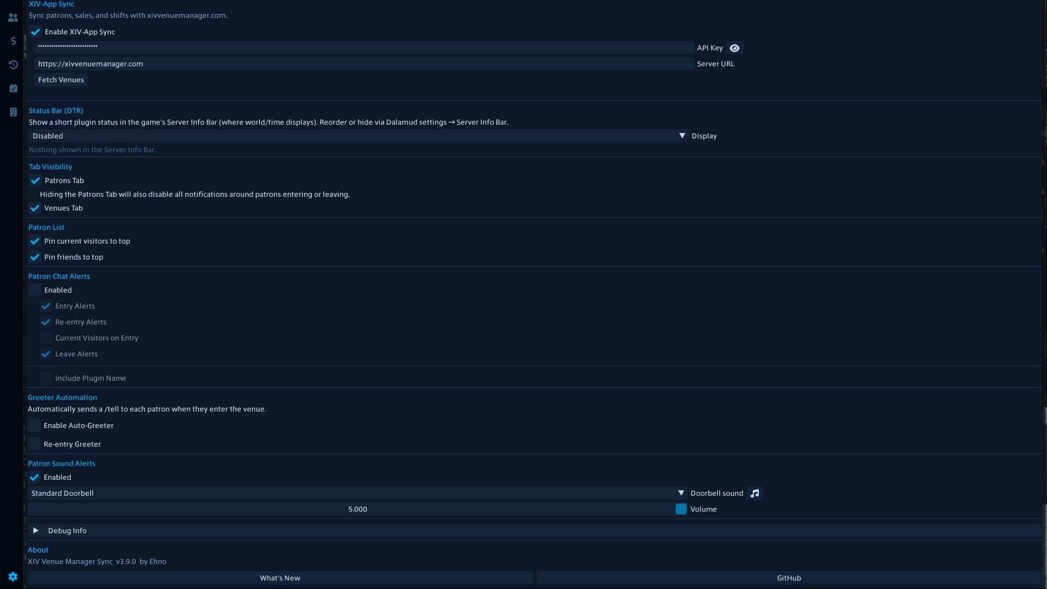Open the What's New button

[280, 578]
